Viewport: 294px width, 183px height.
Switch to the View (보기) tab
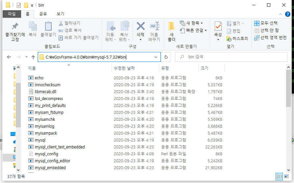[61, 14]
